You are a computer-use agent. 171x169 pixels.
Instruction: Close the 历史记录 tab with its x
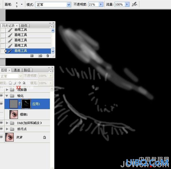point(17,26)
